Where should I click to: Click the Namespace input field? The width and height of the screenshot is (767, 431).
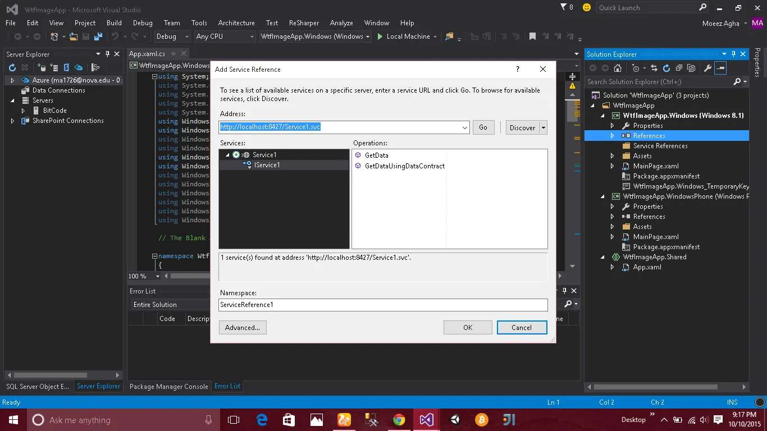click(x=382, y=305)
